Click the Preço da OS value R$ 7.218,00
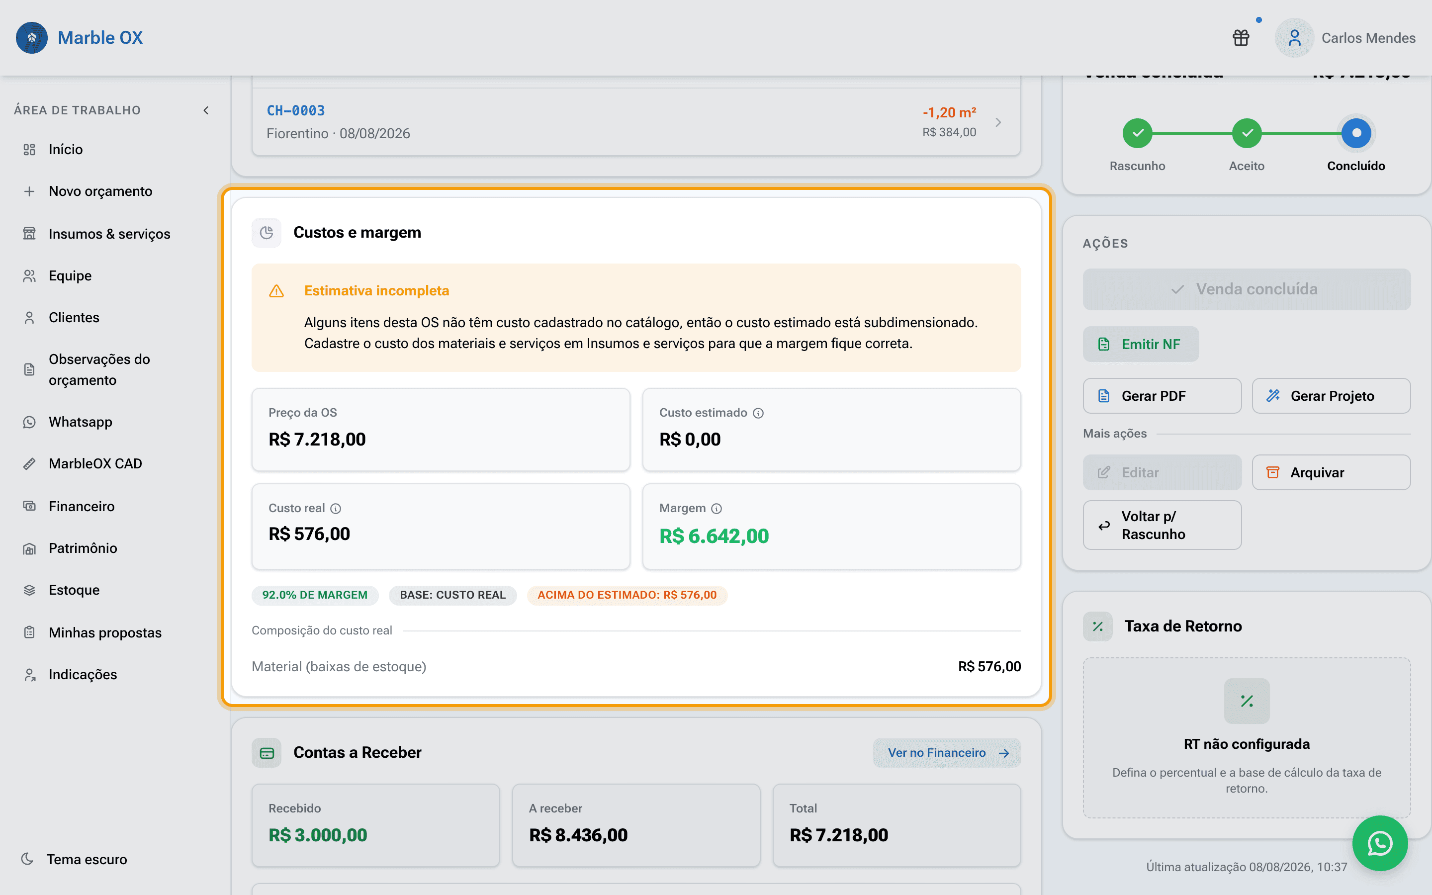The height and width of the screenshot is (895, 1432). coord(317,439)
